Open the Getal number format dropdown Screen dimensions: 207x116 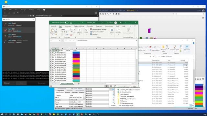86,32
